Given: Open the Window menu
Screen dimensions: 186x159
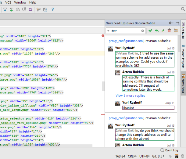Looking at the screenshot, I should click(20, 2).
